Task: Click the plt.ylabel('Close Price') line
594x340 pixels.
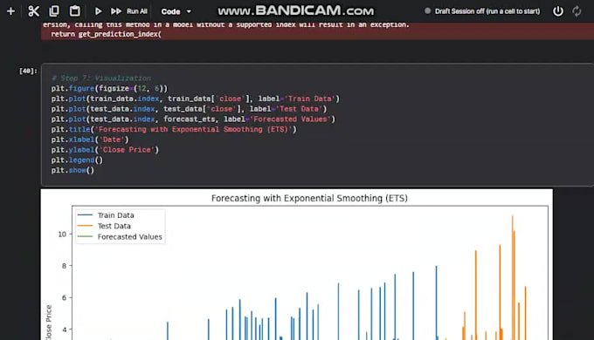Action: (105, 150)
